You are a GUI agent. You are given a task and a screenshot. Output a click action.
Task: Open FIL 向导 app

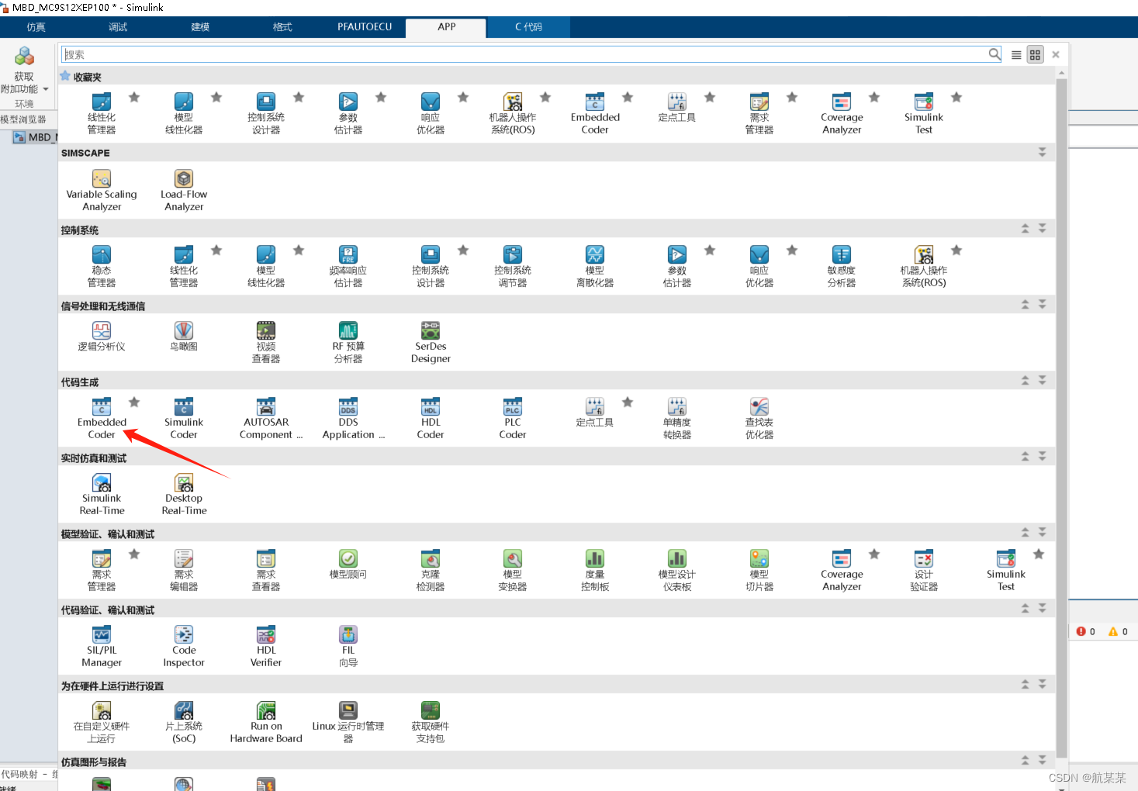click(348, 646)
